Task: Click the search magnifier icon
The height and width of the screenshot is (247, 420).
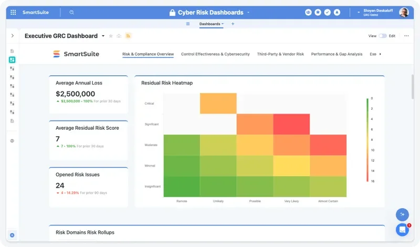Action: pyautogui.click(x=71, y=12)
